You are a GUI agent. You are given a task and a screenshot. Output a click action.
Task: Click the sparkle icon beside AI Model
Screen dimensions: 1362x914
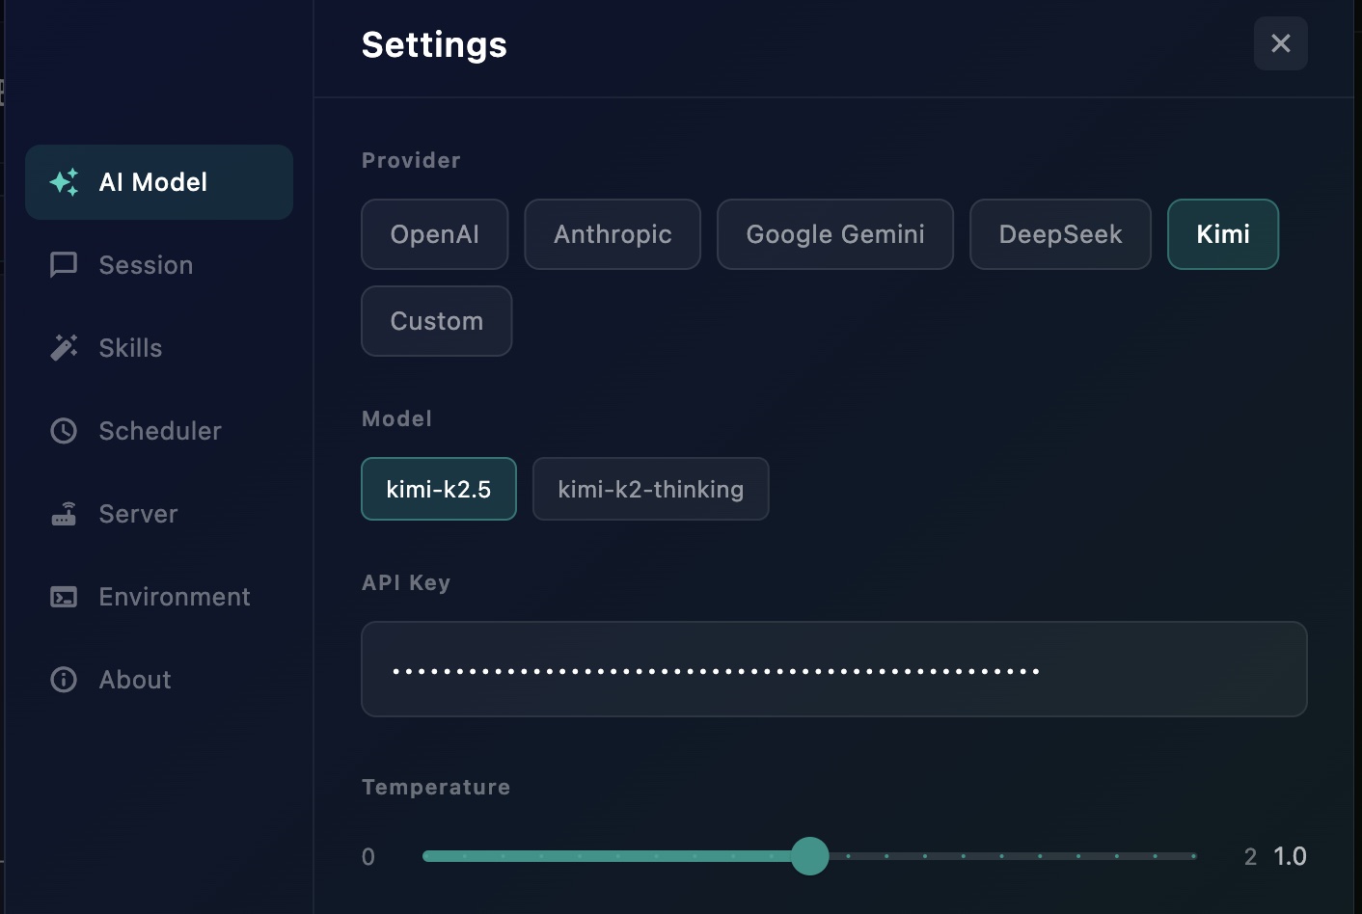click(65, 182)
